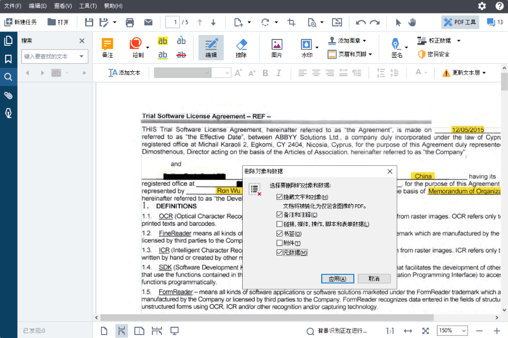Expand the 添加图章 dropdown
This screenshot has width=508, height=338.
pyautogui.click(x=365, y=41)
